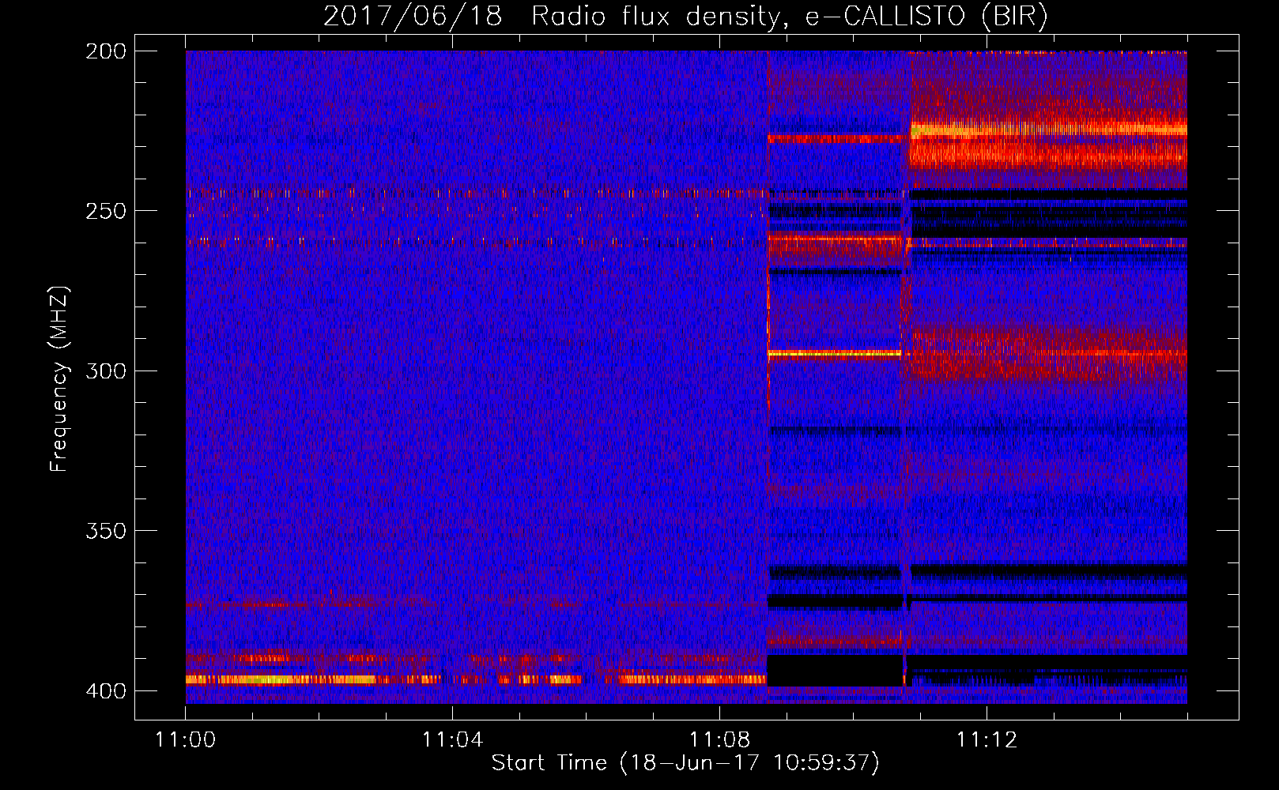The width and height of the screenshot is (1279, 790).
Task: Click the 'Start Time (18-Jun-17 10:59:37)' label
Action: pyautogui.click(x=685, y=763)
